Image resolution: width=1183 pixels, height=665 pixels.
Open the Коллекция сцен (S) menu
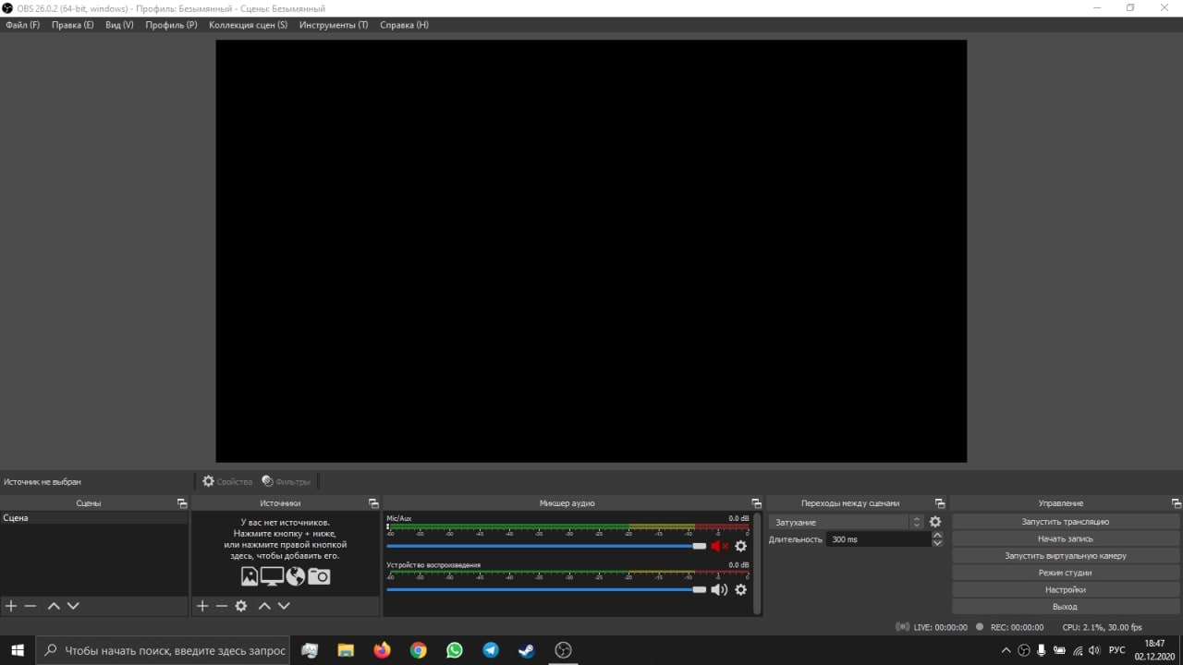pos(248,25)
